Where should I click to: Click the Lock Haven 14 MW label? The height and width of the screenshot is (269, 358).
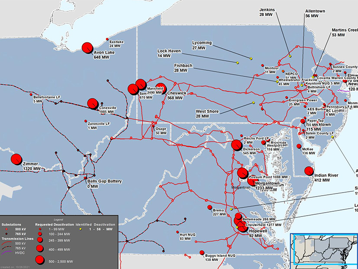click(x=169, y=53)
